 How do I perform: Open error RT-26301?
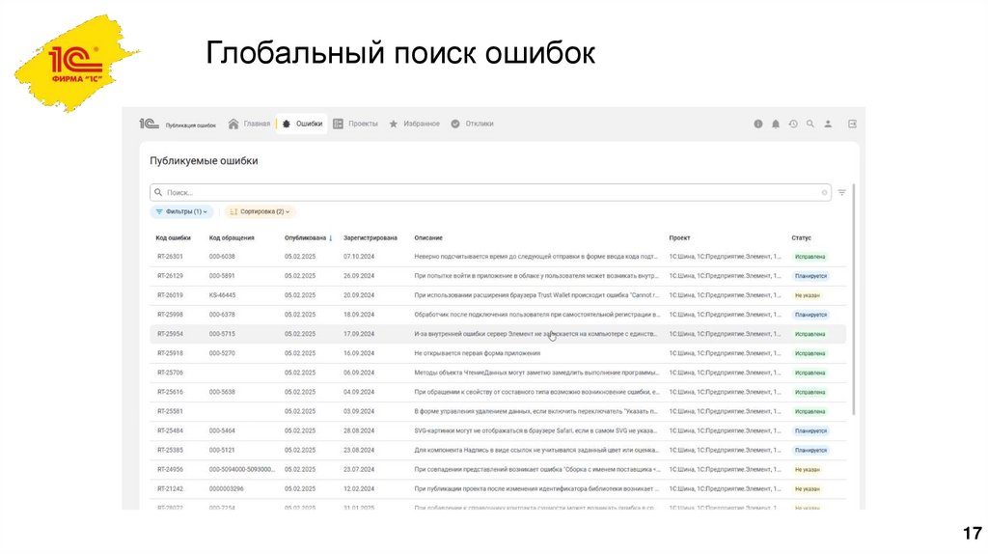click(x=170, y=257)
